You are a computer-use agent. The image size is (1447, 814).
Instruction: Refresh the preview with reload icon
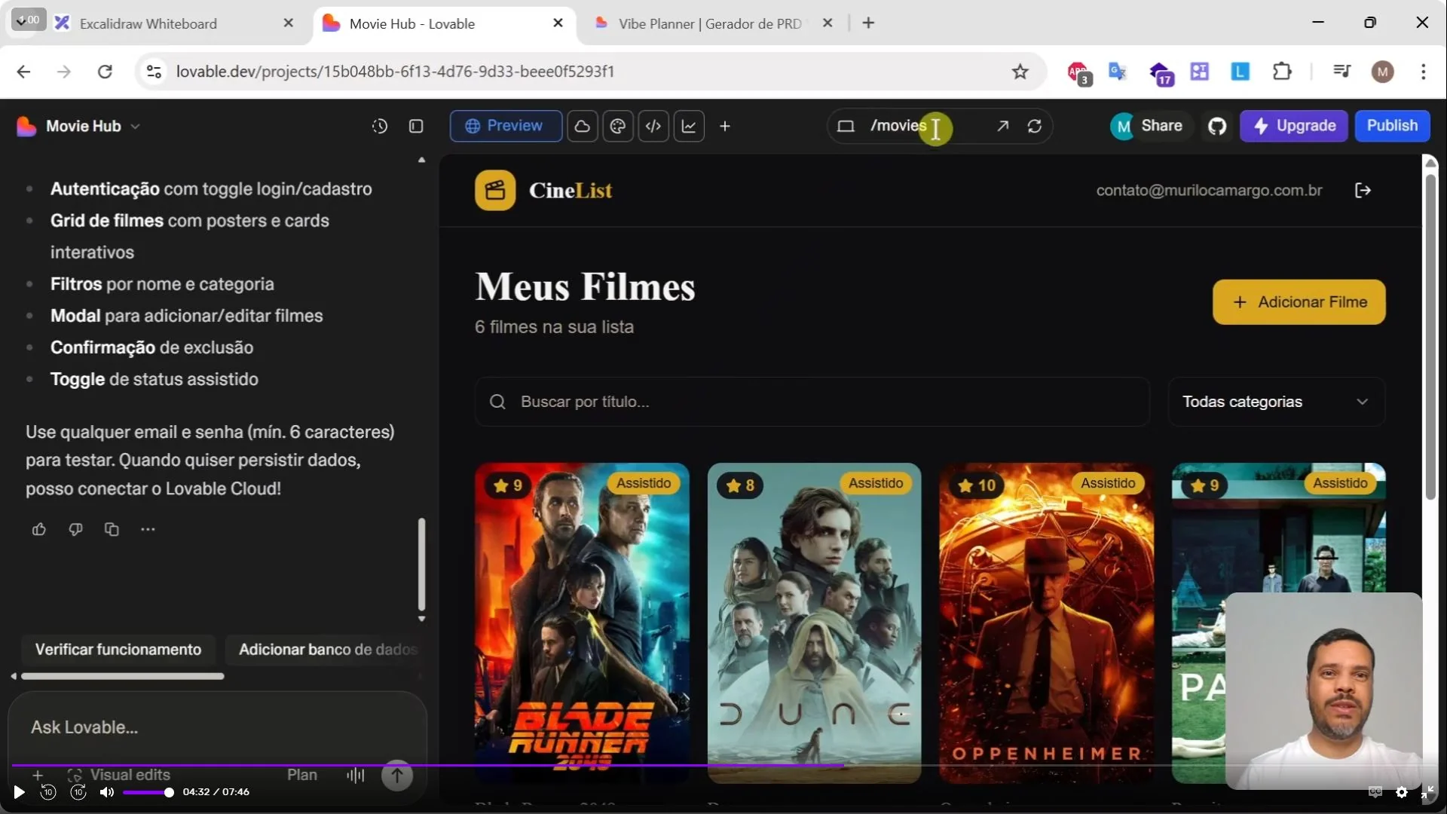1035,126
